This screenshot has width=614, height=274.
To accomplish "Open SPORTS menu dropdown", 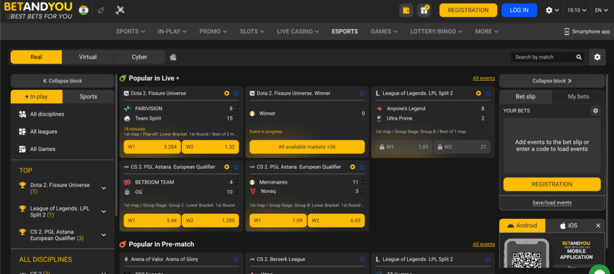I will point(130,32).
